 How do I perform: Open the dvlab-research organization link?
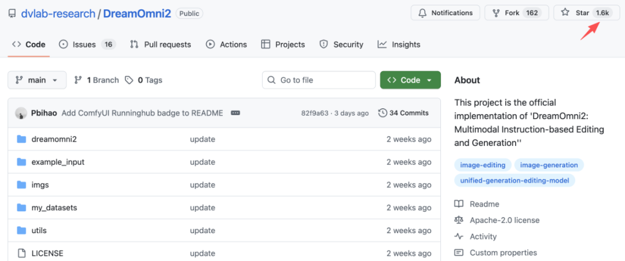[58, 13]
